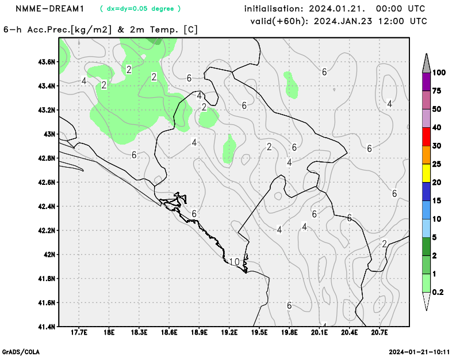The height and width of the screenshot is (356, 460).
Task: Click the NMME-DREAM1 model title
Action: [x=49, y=9]
